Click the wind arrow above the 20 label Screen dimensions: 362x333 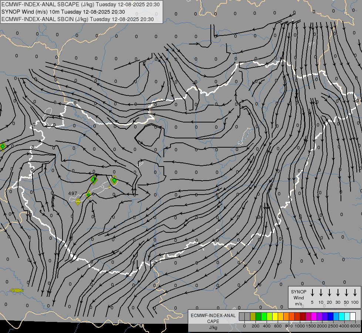click(329, 292)
